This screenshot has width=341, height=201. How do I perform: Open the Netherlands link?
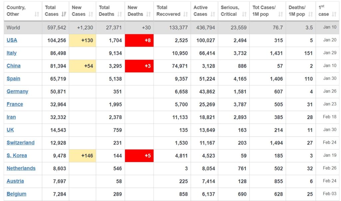point(21,168)
